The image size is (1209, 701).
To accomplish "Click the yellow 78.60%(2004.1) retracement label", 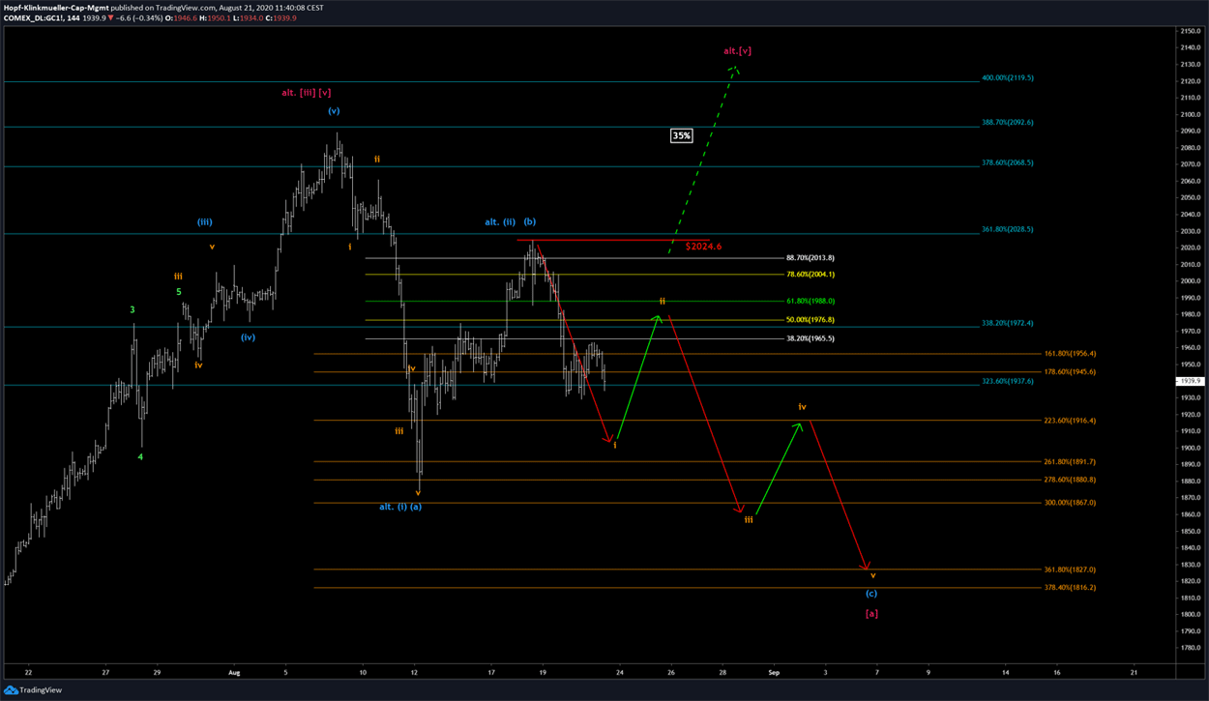I will [811, 275].
